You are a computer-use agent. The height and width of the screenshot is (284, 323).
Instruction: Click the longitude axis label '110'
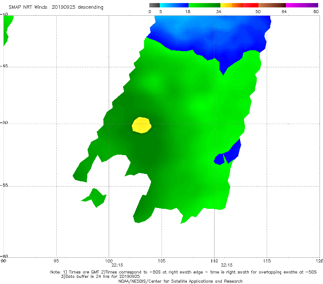(x=214, y=261)
